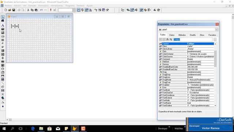
Task: Toggle the Builder Lock button
Action: coord(3,103)
